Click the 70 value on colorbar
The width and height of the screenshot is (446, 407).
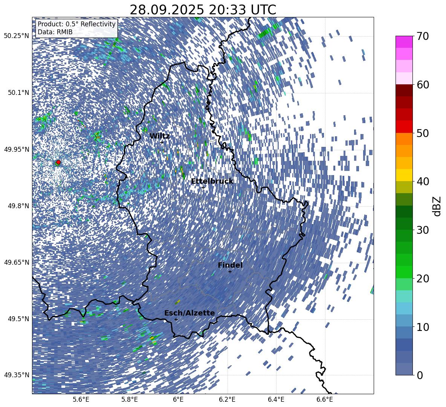tap(423, 37)
